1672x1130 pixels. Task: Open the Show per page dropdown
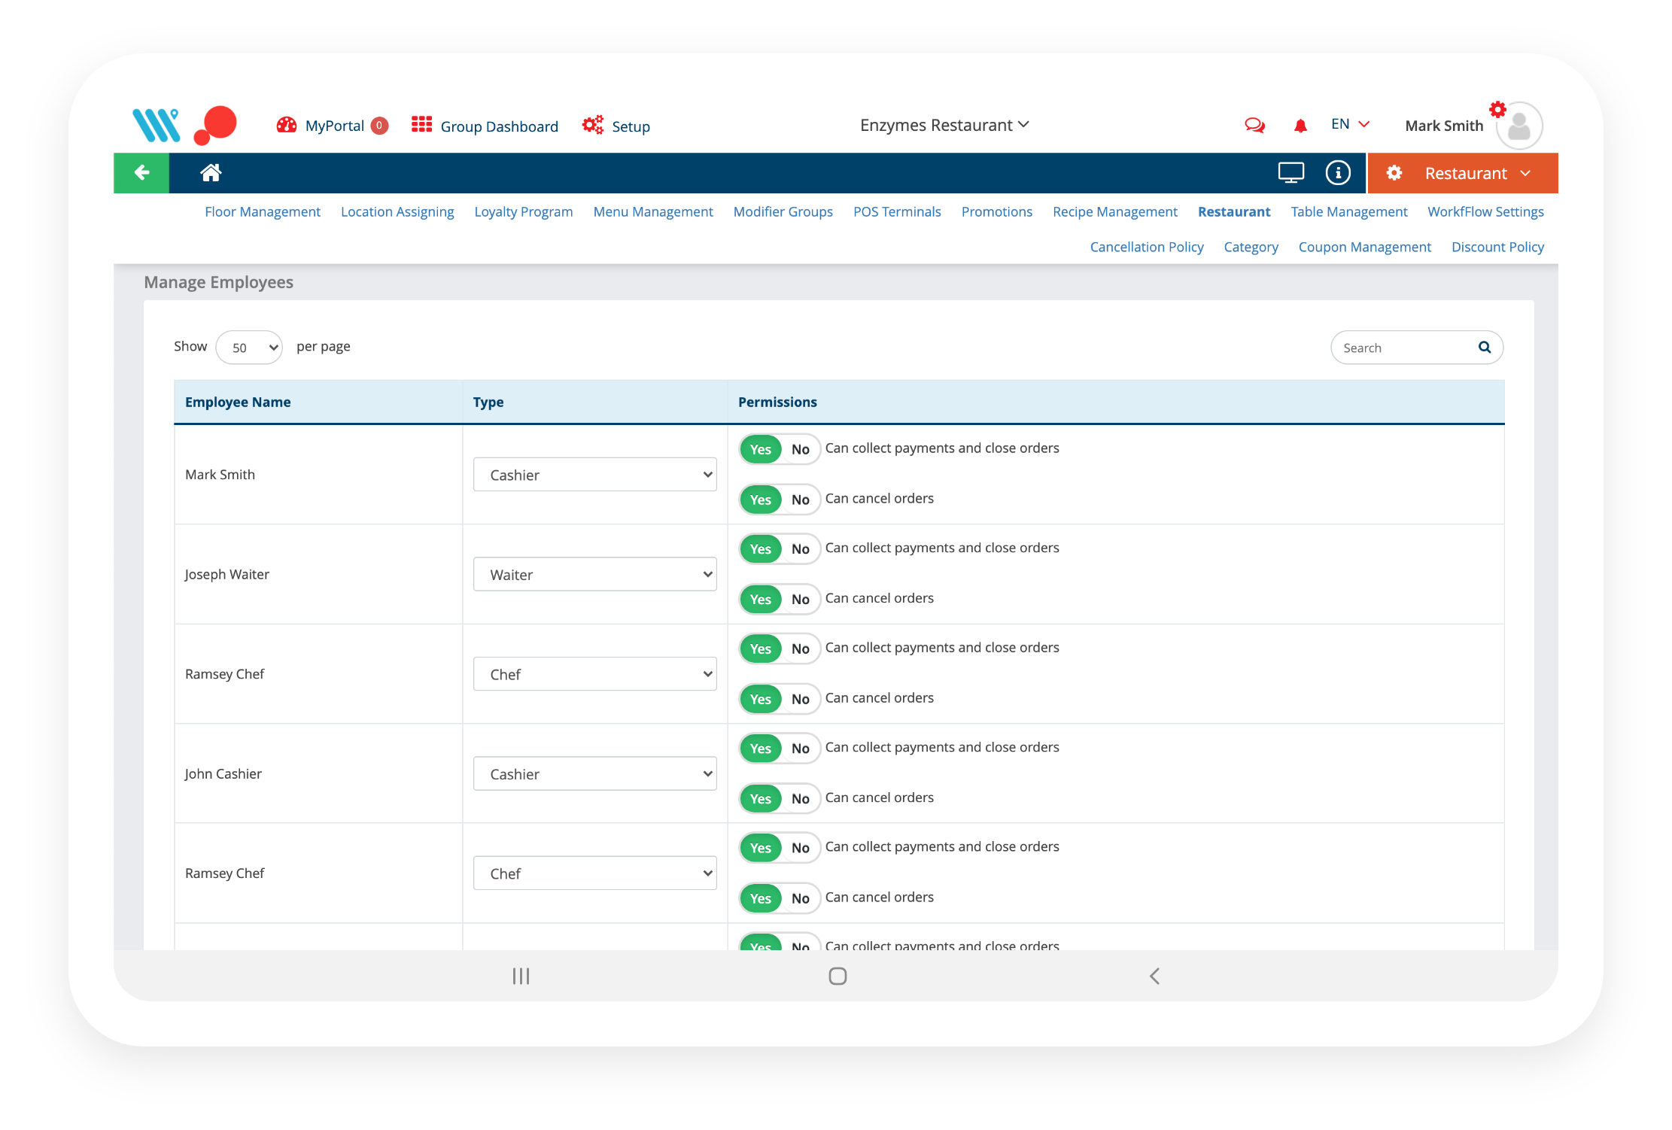(x=249, y=348)
